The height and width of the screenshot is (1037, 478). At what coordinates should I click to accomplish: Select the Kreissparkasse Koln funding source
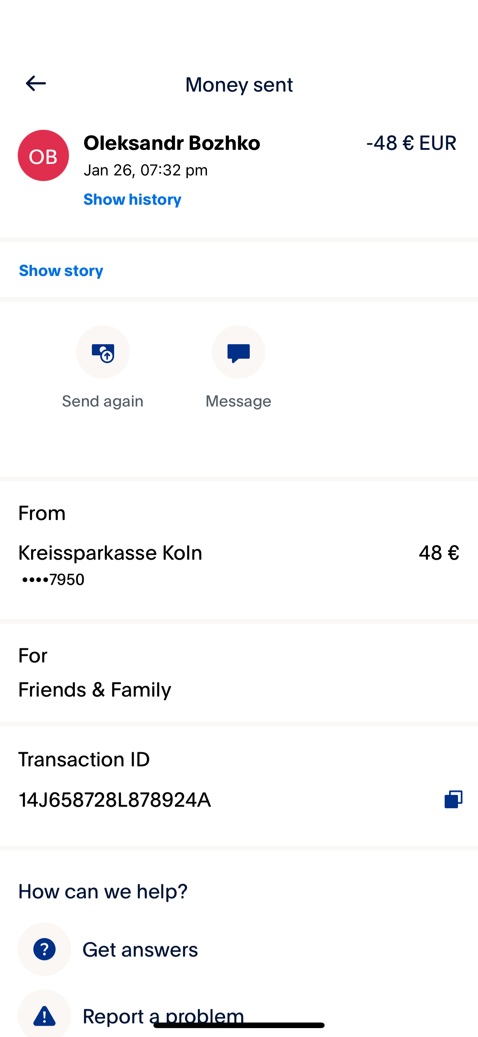coord(110,552)
